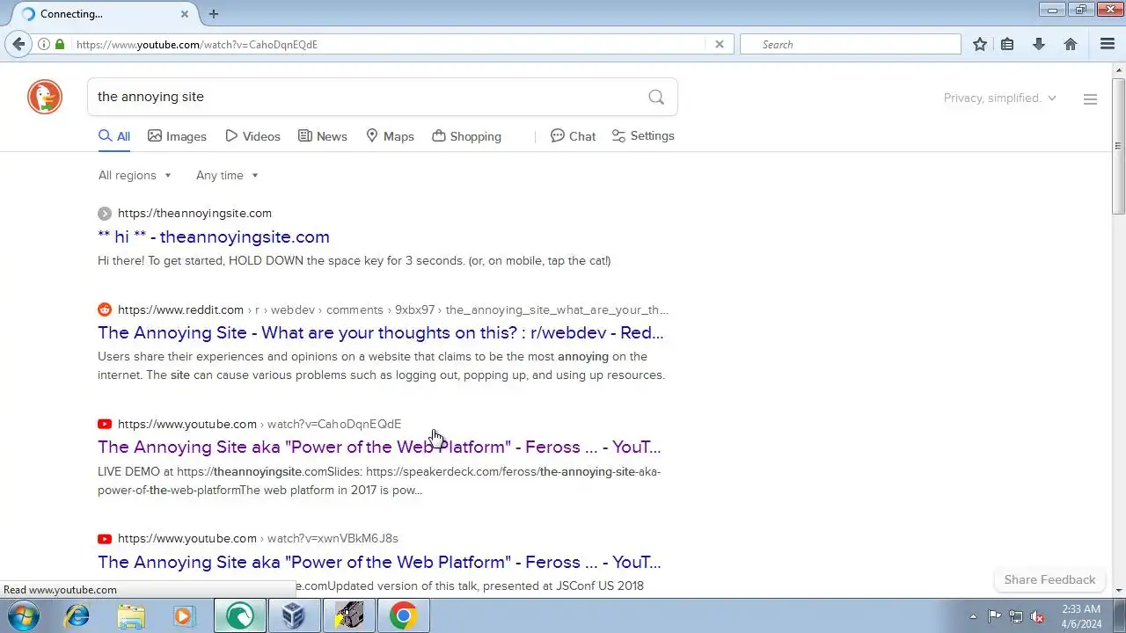This screenshot has width=1126, height=633.
Task: Expand the Any time filter dropdown
Action: 227,175
